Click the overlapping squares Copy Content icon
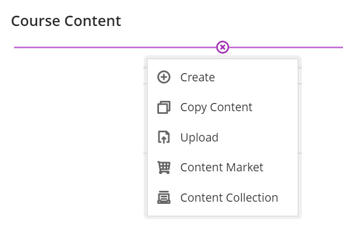The height and width of the screenshot is (225, 343). tap(164, 107)
